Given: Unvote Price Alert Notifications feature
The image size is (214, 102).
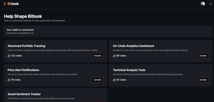Looking at the screenshot, I should tap(98, 80).
